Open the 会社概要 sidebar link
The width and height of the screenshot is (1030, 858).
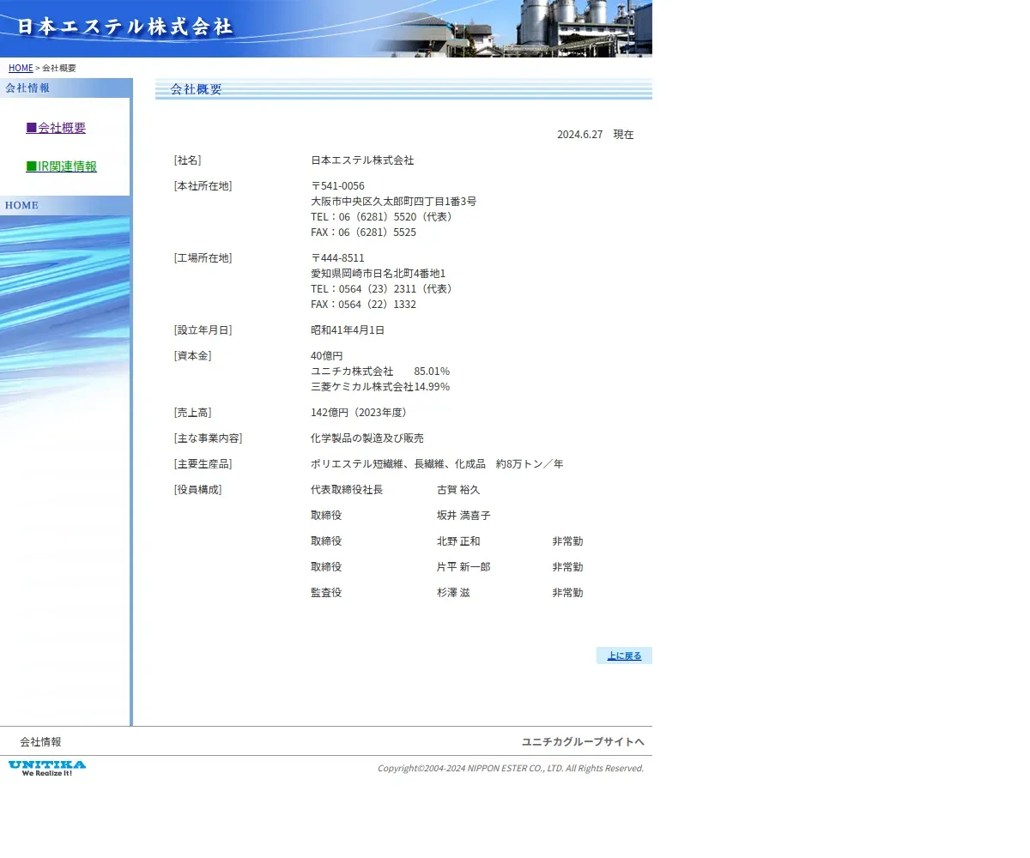(56, 128)
